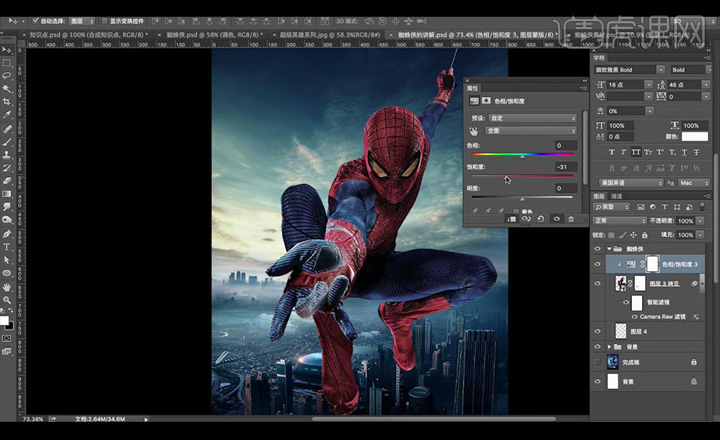Open the Auto-Select 图层 dropdown
The image size is (720, 440).
coord(81,21)
